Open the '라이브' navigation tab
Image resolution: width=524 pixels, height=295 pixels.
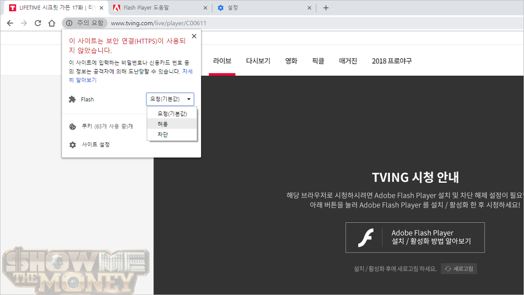222,61
